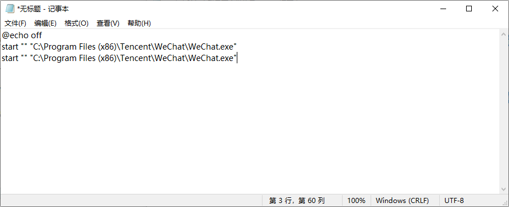Close the Notepad window
The image size is (509, 207).
click(495, 9)
